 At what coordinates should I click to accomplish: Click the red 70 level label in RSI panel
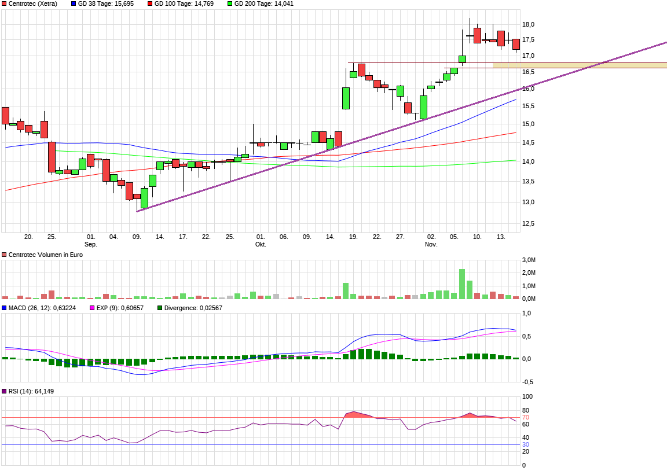pyautogui.click(x=525, y=417)
